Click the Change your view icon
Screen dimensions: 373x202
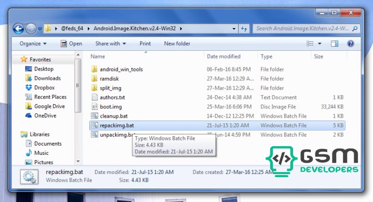pos(310,44)
